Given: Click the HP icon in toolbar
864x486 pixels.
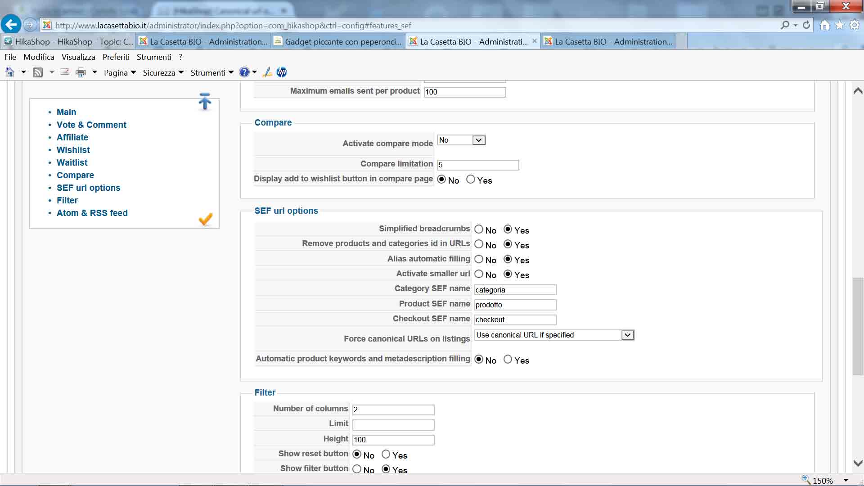Looking at the screenshot, I should click(282, 72).
